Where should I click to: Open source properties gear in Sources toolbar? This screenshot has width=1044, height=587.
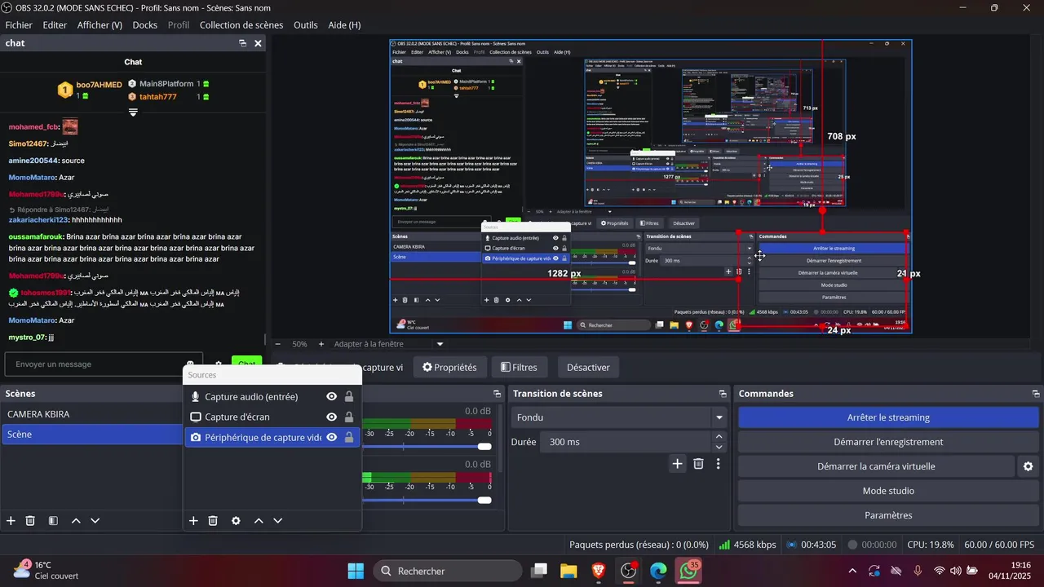236,521
